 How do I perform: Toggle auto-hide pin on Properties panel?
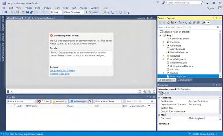tap(216, 85)
